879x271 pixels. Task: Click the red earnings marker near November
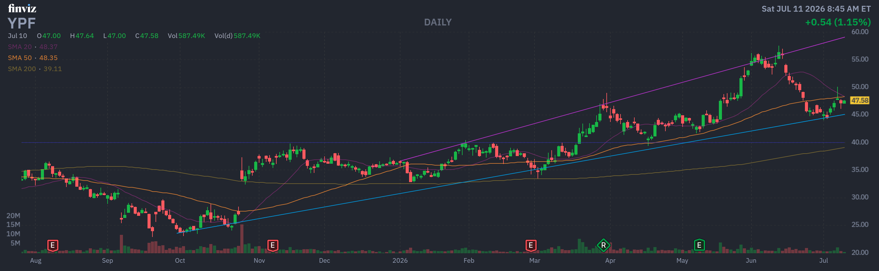[x=273, y=246]
